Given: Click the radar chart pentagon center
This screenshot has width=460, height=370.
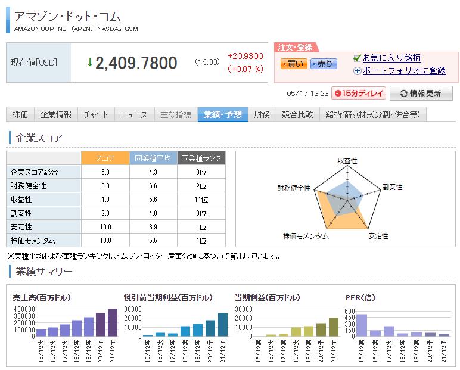Looking at the screenshot, I should tap(347, 201).
